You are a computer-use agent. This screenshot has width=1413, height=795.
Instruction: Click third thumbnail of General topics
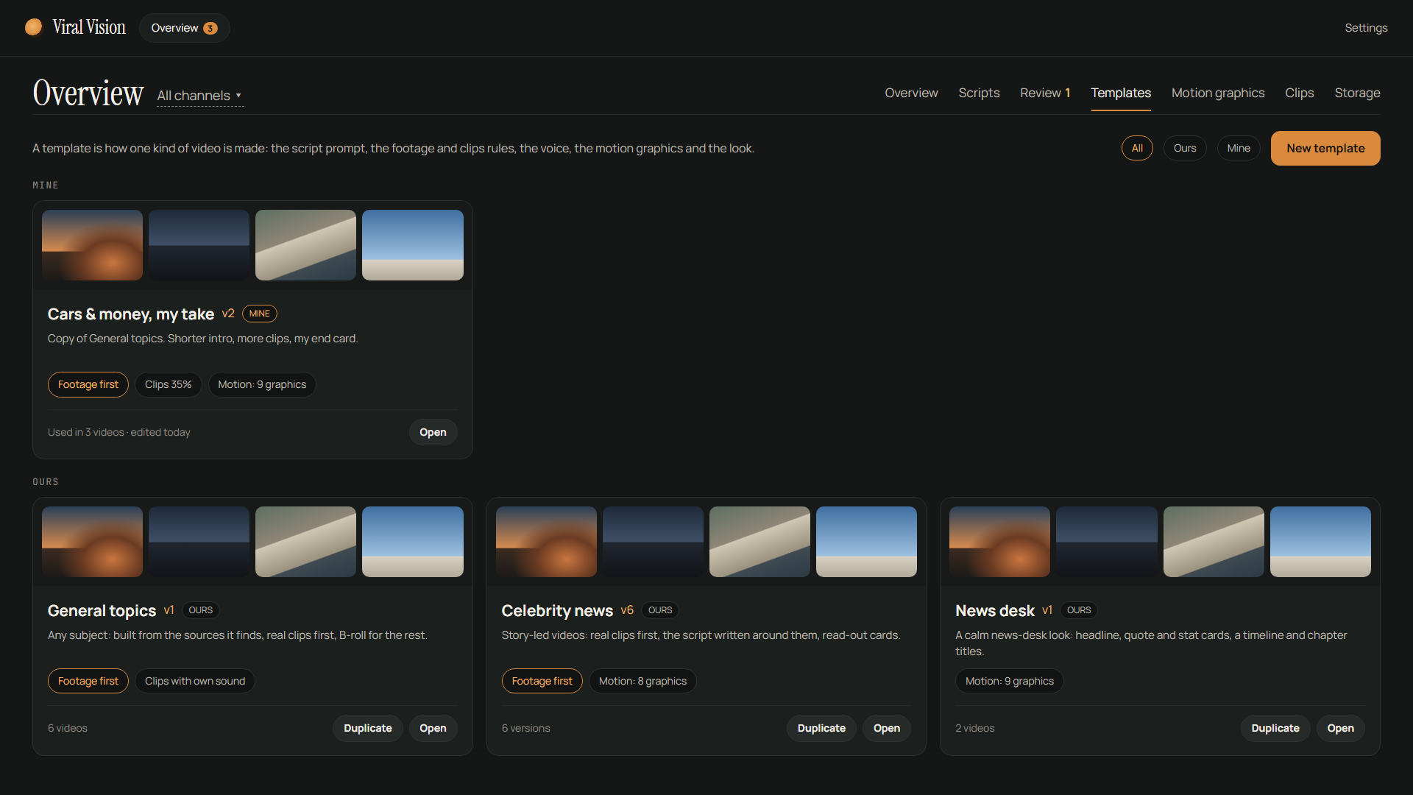point(305,542)
